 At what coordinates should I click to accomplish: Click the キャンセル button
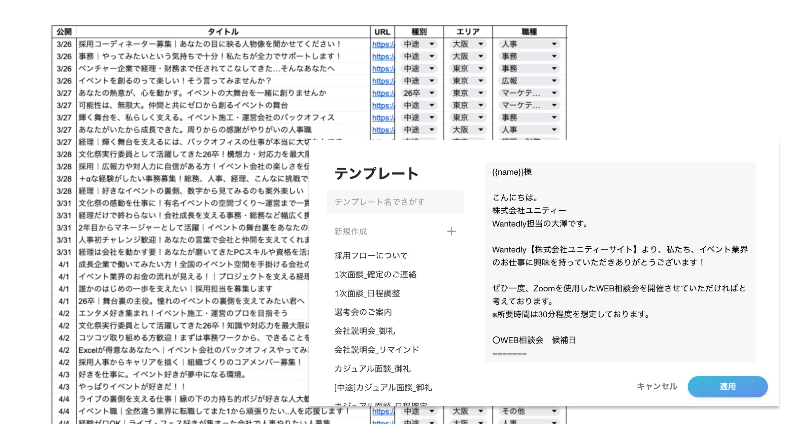656,386
